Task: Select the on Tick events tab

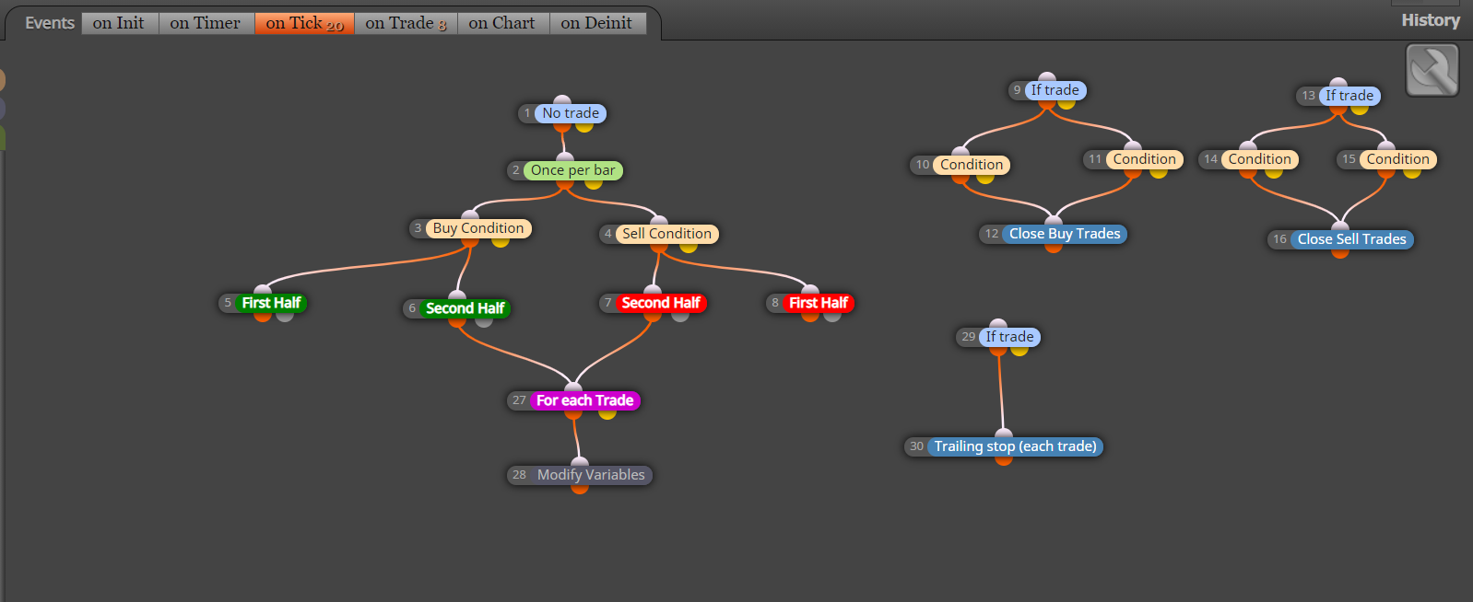Action: coord(304,23)
